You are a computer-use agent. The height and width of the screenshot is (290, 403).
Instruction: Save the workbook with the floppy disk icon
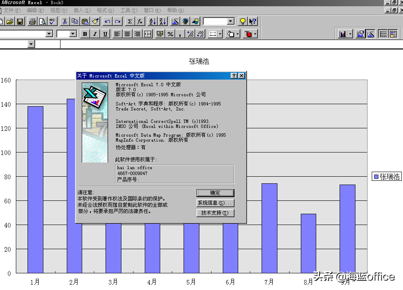click(20, 22)
